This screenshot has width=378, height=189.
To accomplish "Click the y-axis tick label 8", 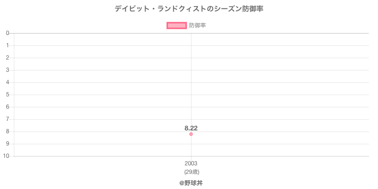I will point(8,131).
